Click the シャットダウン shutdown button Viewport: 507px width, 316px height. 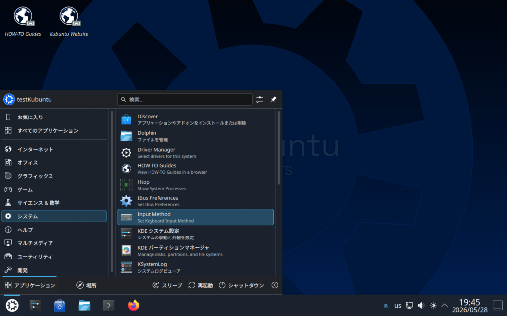point(241,285)
